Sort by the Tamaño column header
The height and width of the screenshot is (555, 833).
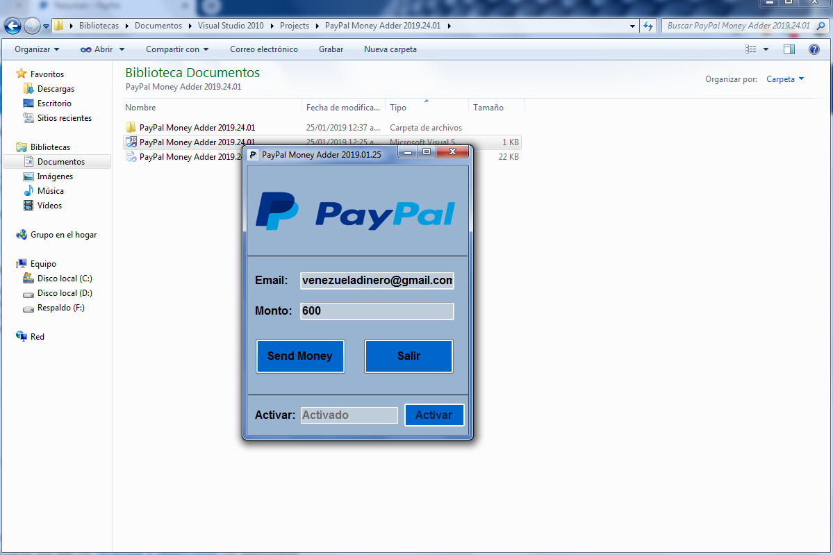(496, 107)
